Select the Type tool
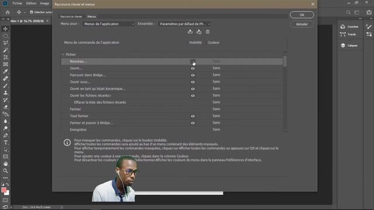Image resolution: width=374 pixels, height=210 pixels. 5,142
